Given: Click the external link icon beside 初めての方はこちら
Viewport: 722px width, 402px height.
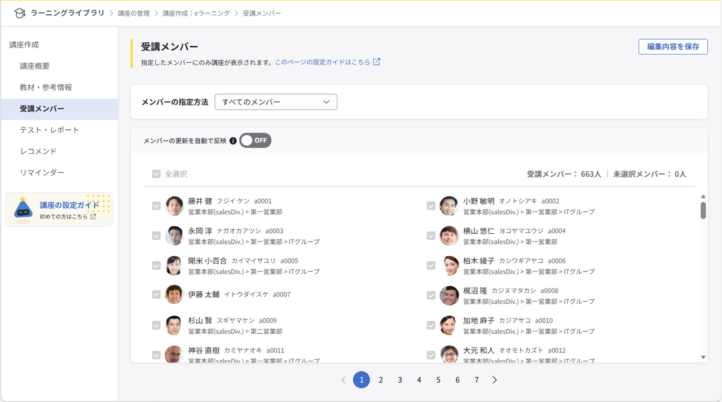Looking at the screenshot, I should point(93,216).
